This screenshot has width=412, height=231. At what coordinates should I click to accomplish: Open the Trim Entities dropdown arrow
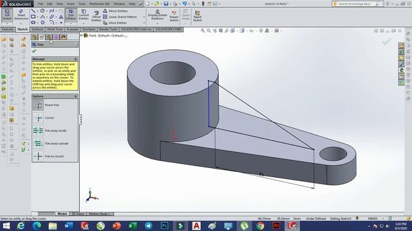[71, 23]
